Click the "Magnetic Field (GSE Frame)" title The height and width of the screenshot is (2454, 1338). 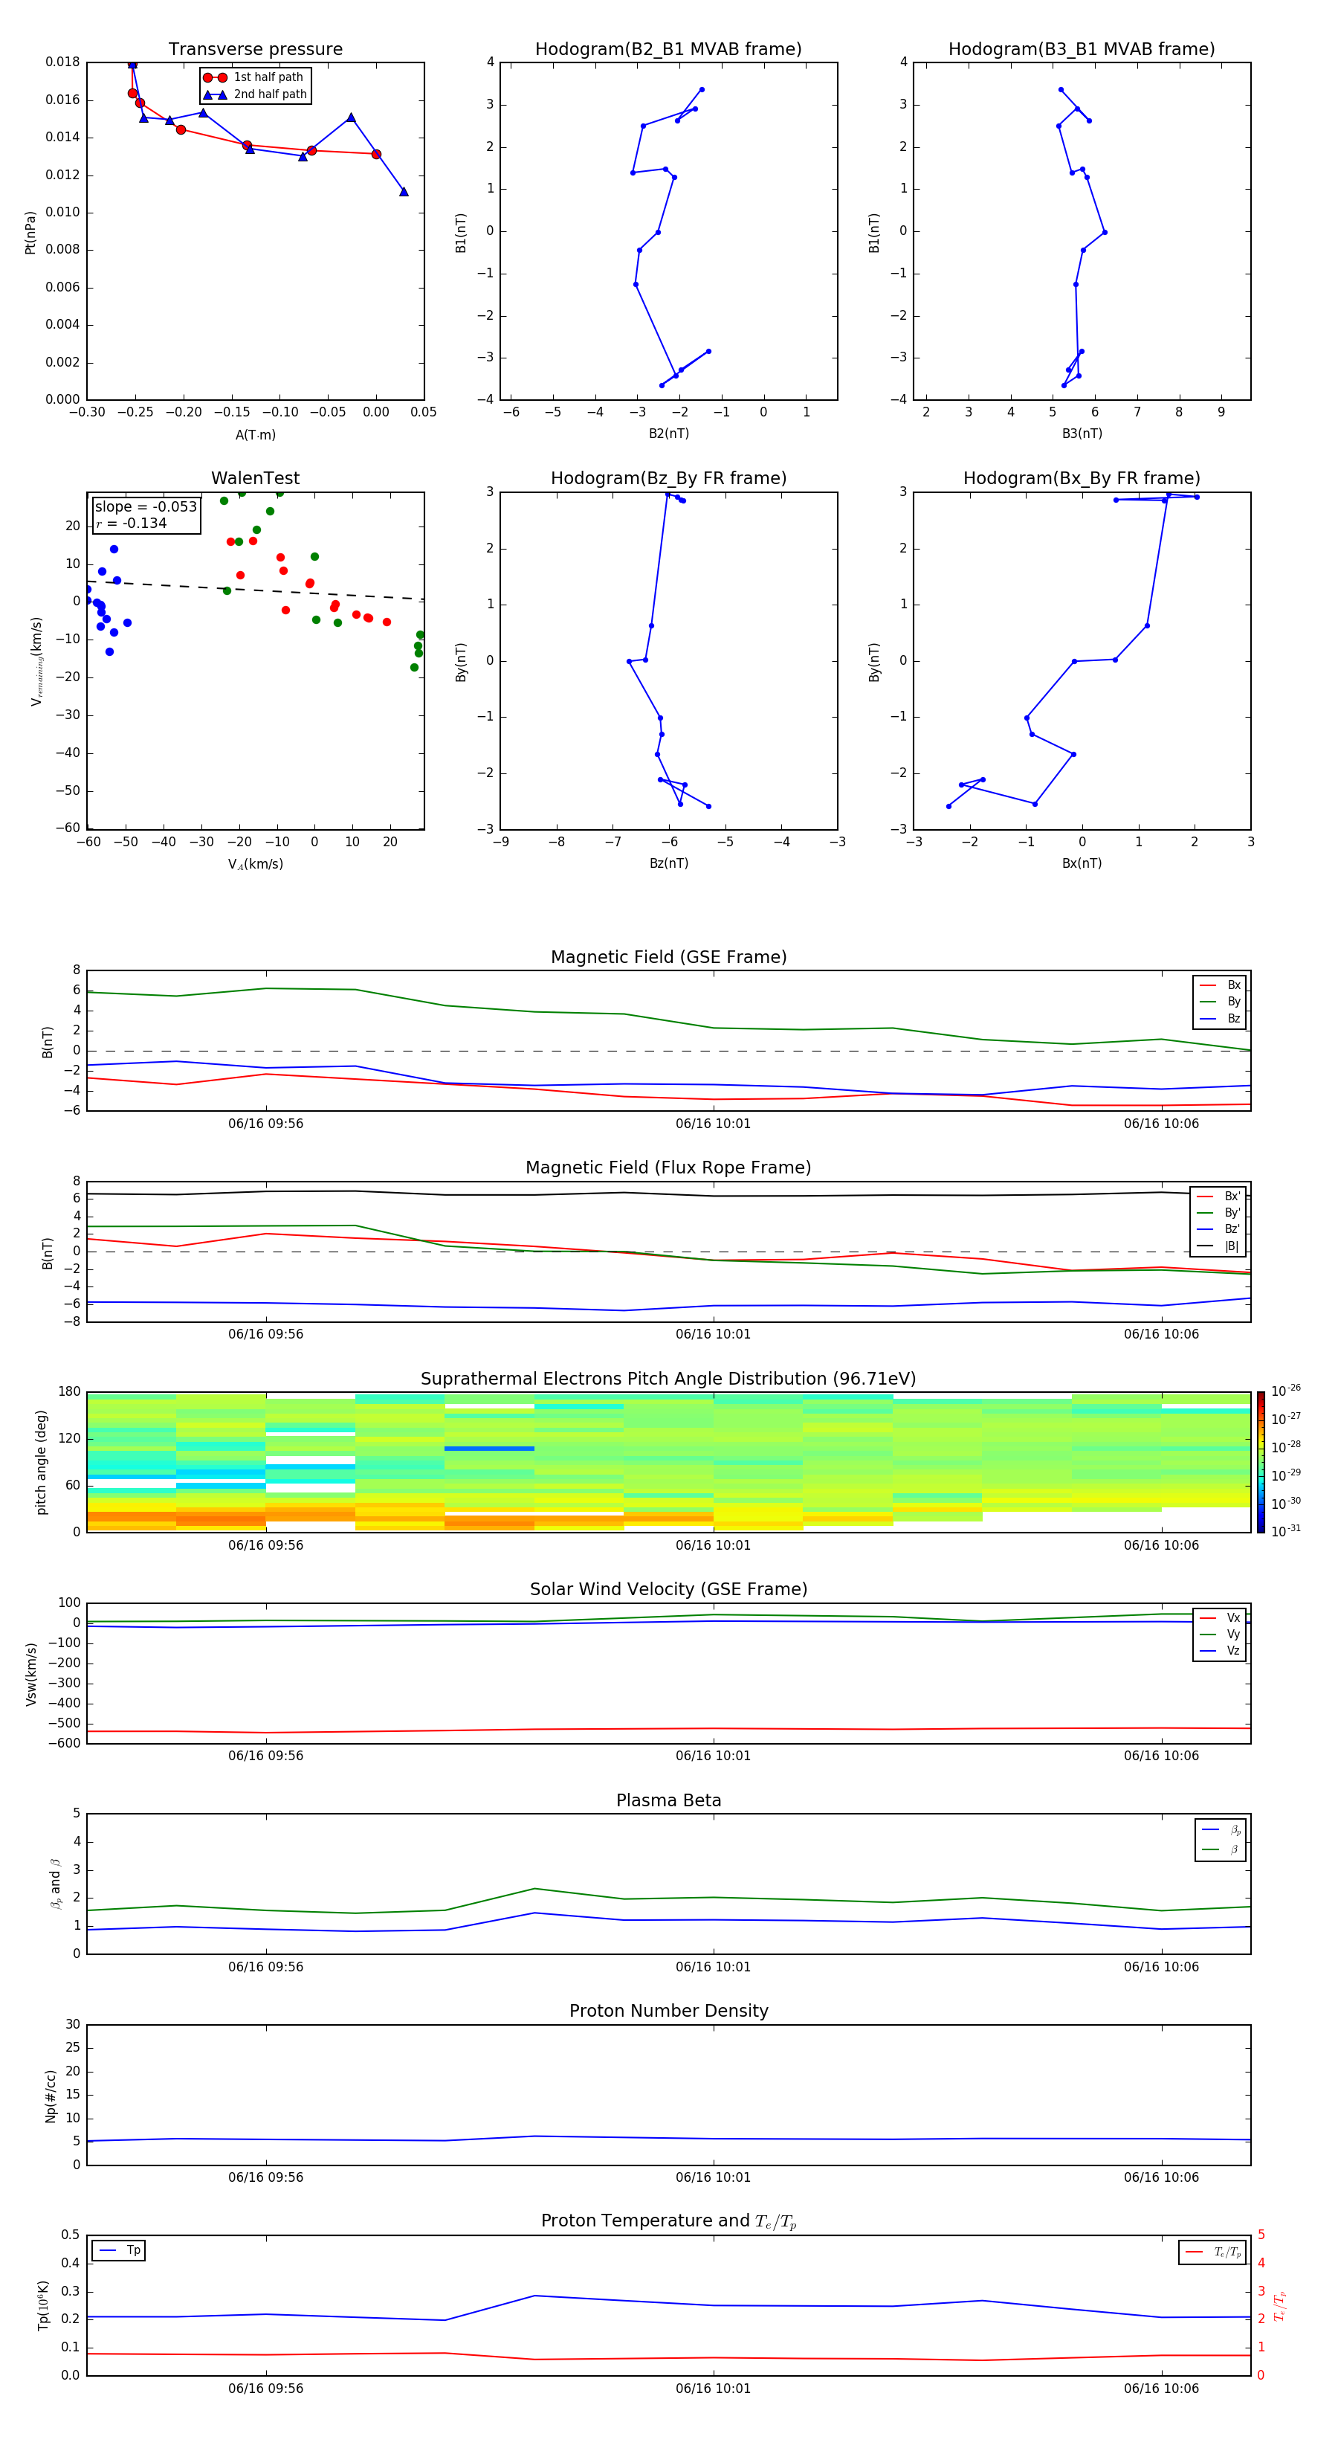[668, 957]
